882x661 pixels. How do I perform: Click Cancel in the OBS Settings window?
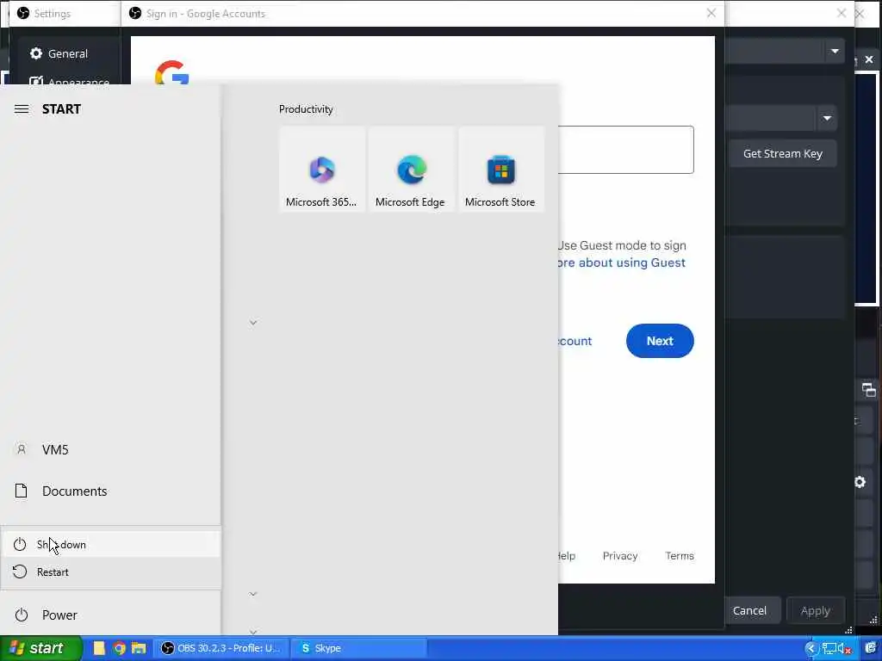749,610
